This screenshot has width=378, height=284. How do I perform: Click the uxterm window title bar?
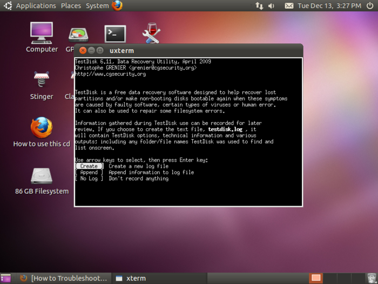click(188, 50)
